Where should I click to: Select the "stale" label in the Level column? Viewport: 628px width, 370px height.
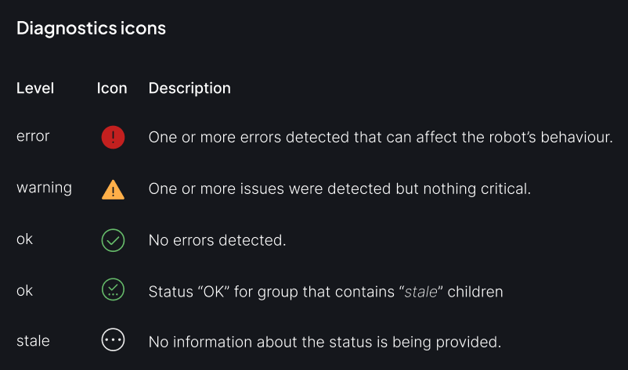coord(33,341)
